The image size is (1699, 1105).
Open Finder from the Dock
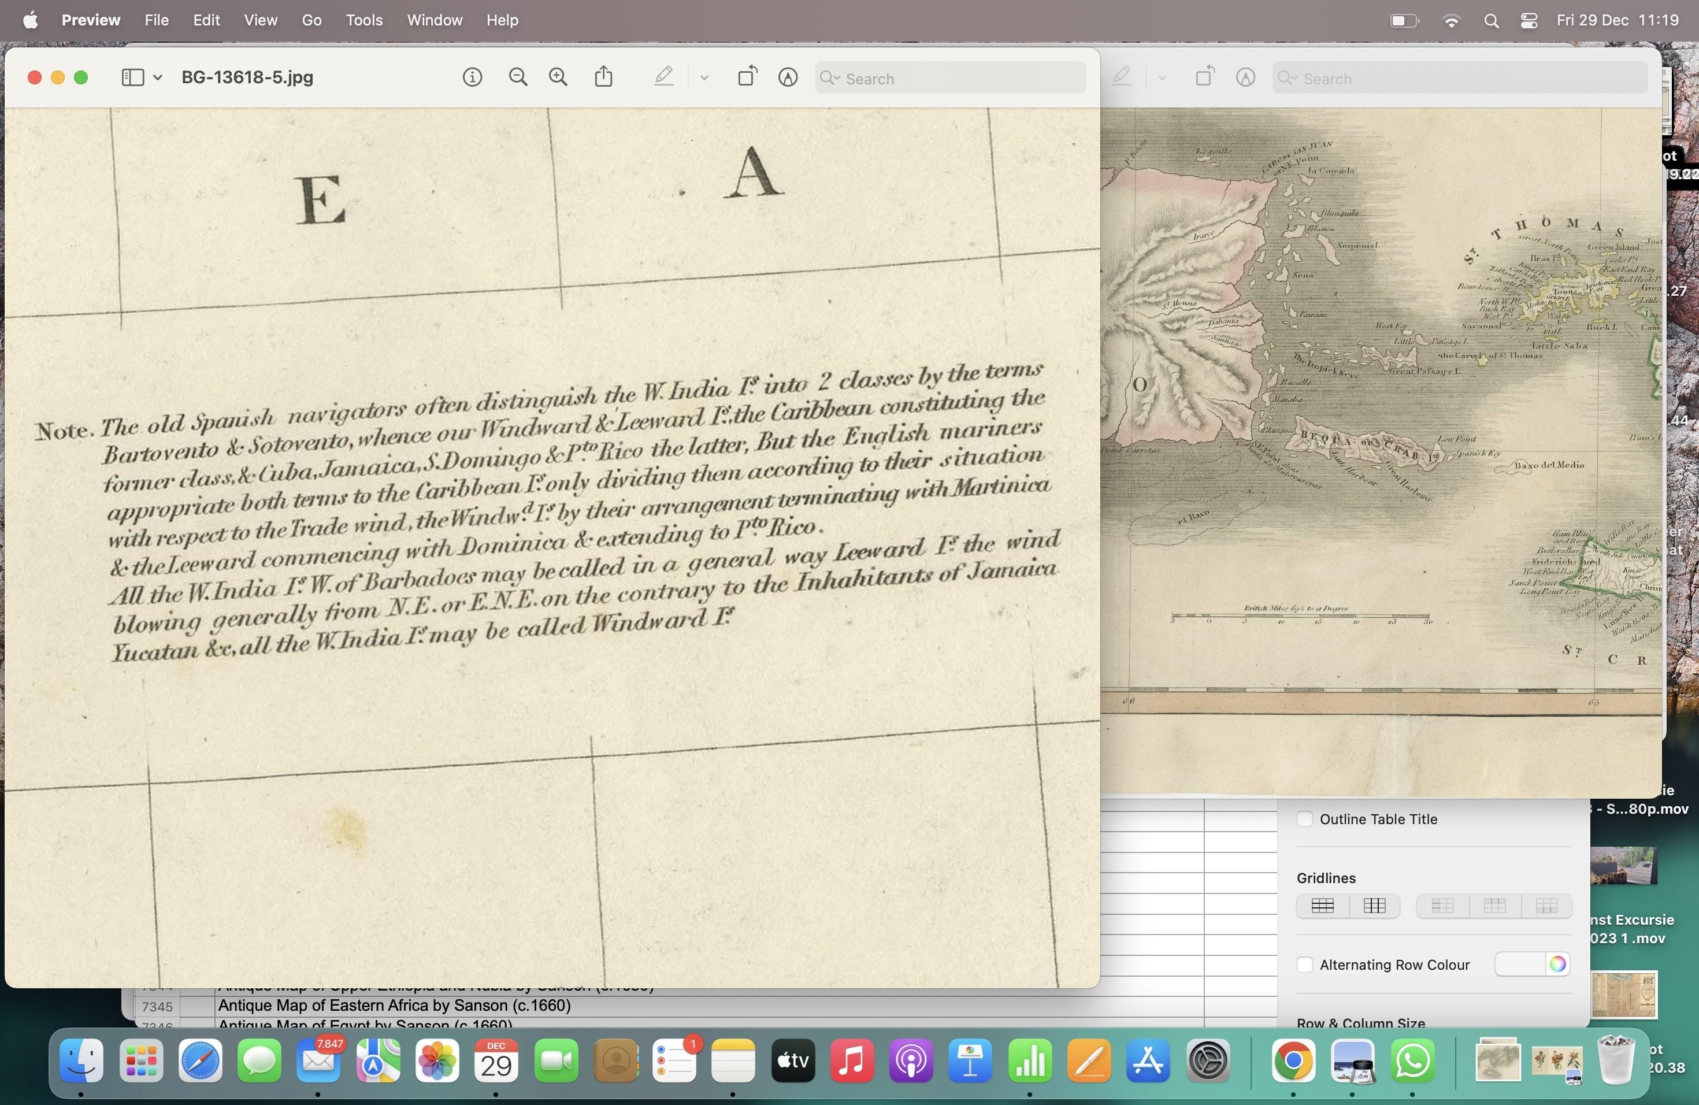[81, 1060]
